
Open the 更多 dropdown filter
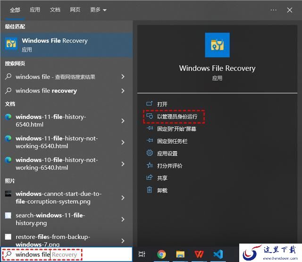point(98,9)
